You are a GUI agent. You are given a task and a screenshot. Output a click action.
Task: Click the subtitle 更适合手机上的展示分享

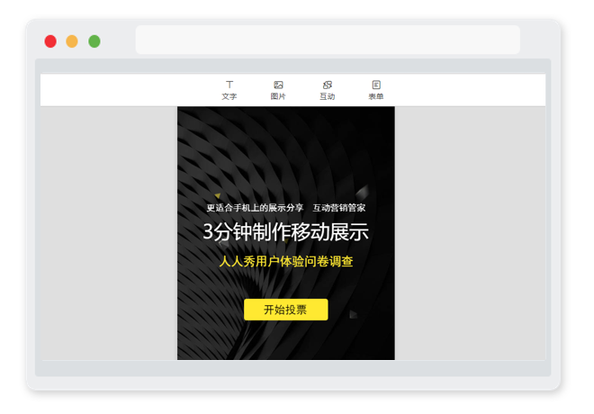point(255,208)
